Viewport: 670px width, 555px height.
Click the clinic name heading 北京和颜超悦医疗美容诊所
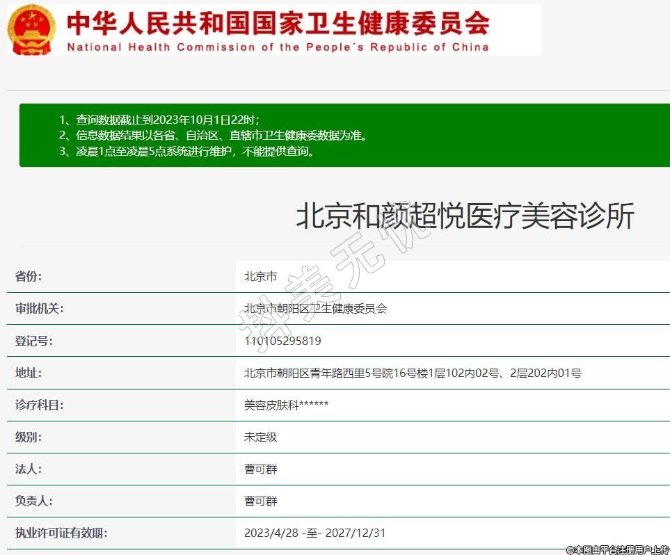(x=465, y=216)
